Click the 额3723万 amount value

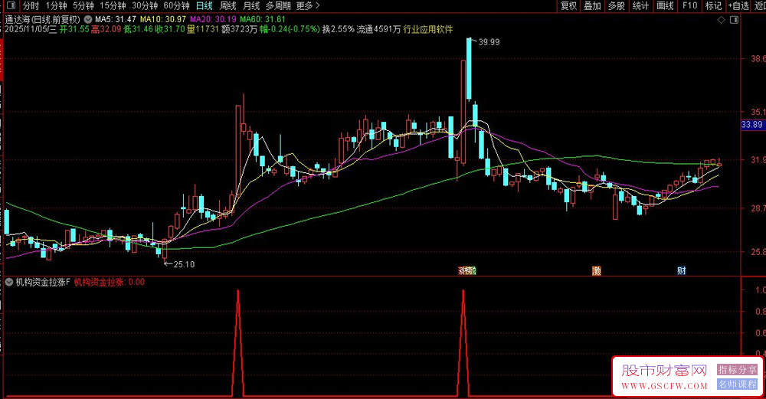(x=239, y=29)
